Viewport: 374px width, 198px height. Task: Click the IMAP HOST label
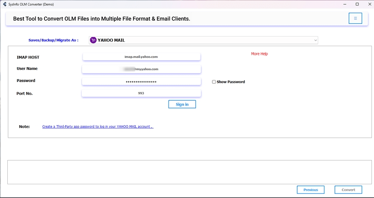pyautogui.click(x=28, y=57)
